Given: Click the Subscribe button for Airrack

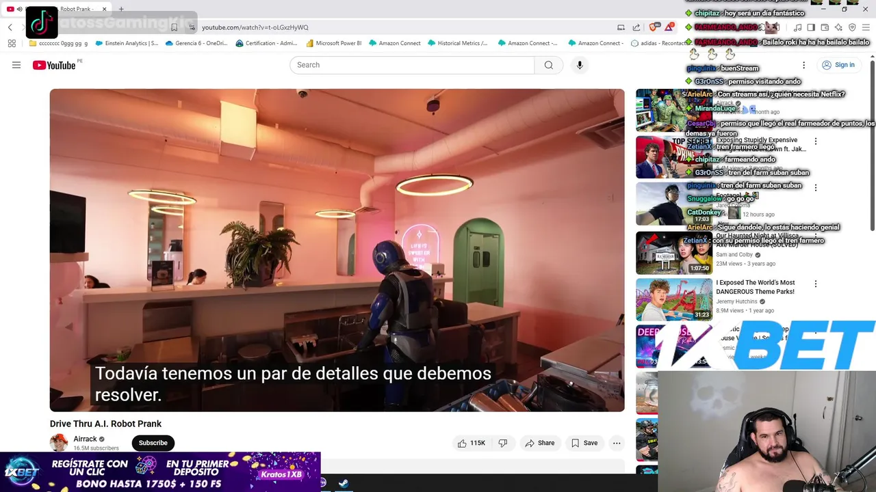Looking at the screenshot, I should pos(153,443).
